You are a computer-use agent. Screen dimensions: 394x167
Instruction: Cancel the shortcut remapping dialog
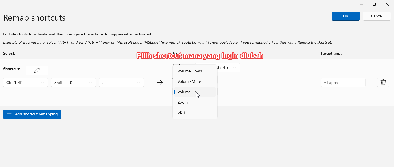[377, 16]
